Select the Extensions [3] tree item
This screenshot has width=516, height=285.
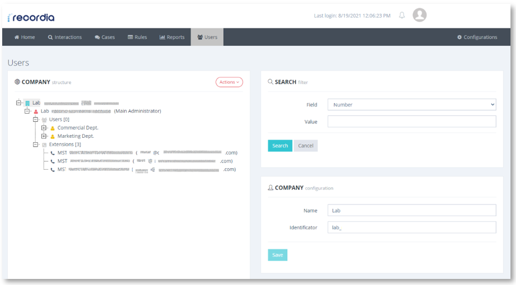(x=65, y=144)
